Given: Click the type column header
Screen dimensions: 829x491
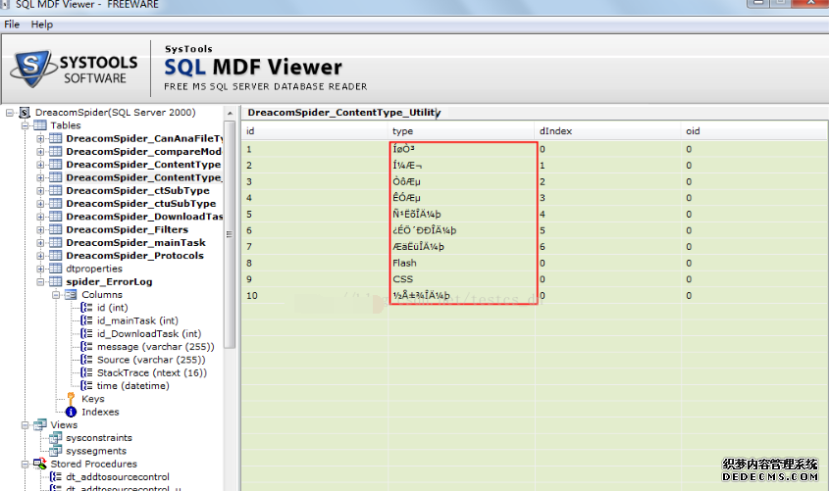Looking at the screenshot, I should tap(461, 131).
